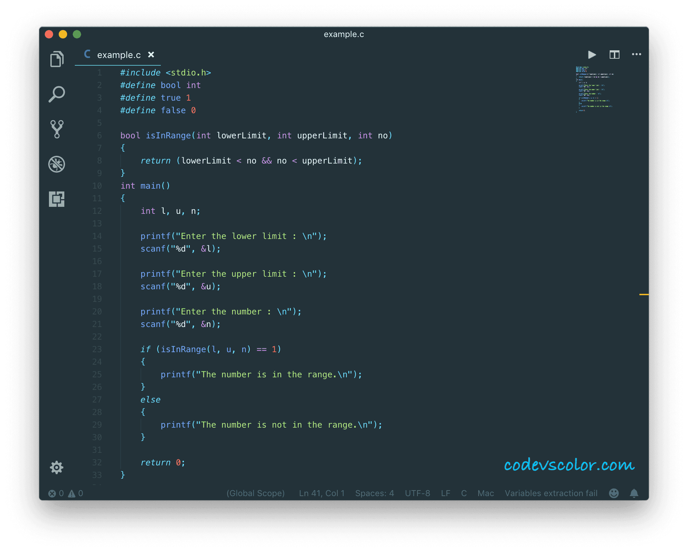Open the editor More Actions menu
Screen dimensions: 688x552
click(636, 55)
